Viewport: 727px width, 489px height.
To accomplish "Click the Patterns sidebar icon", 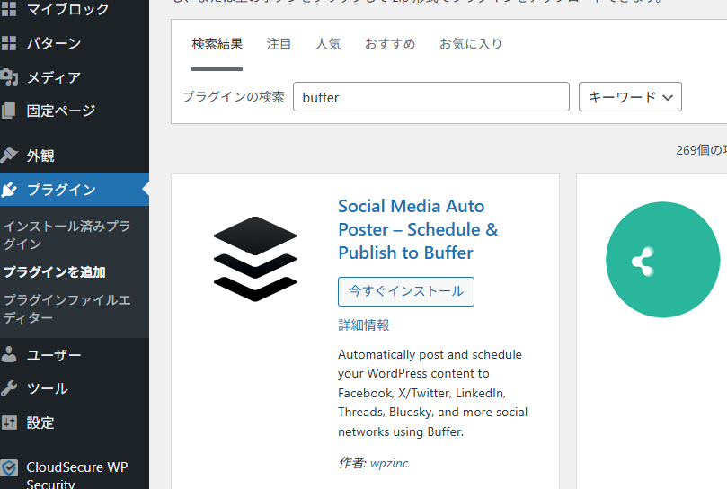I will click(9, 43).
